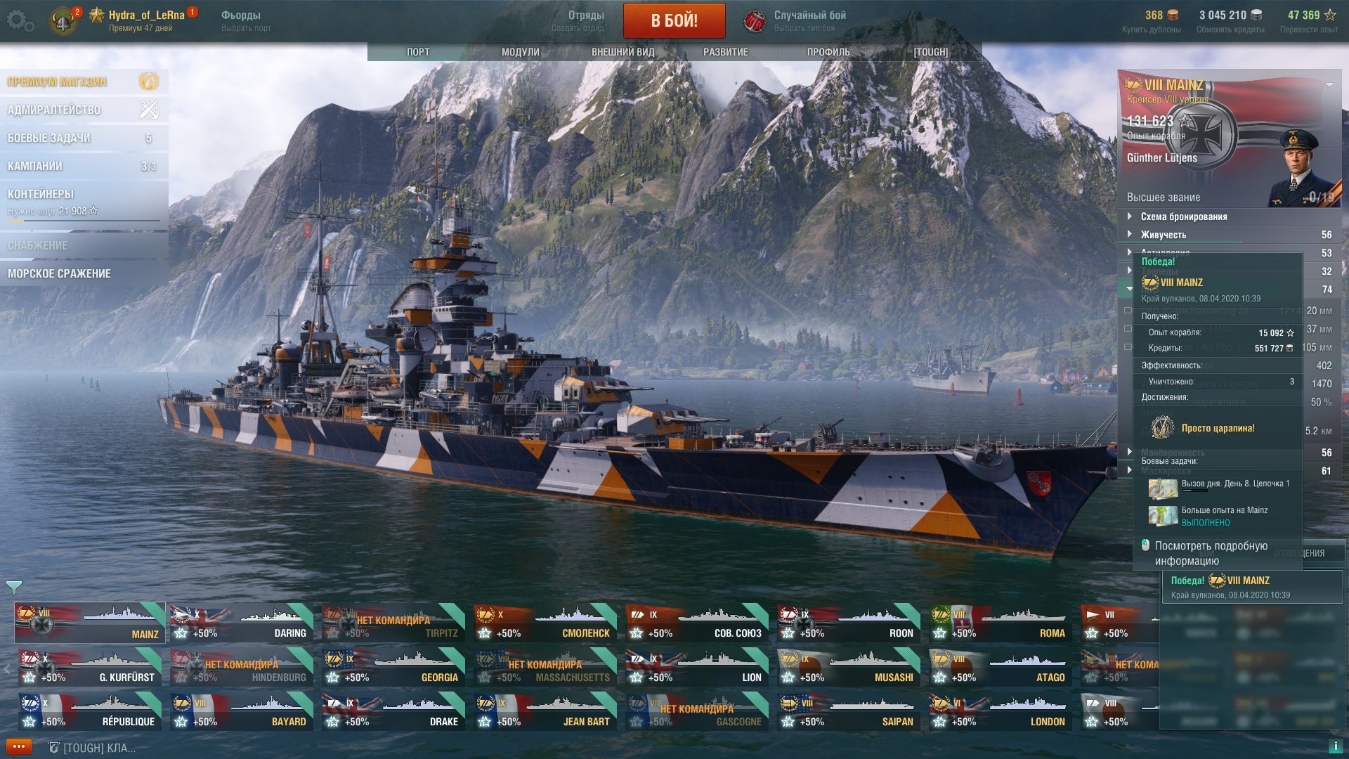Start battle with the В БОЙ! button

pos(674,20)
